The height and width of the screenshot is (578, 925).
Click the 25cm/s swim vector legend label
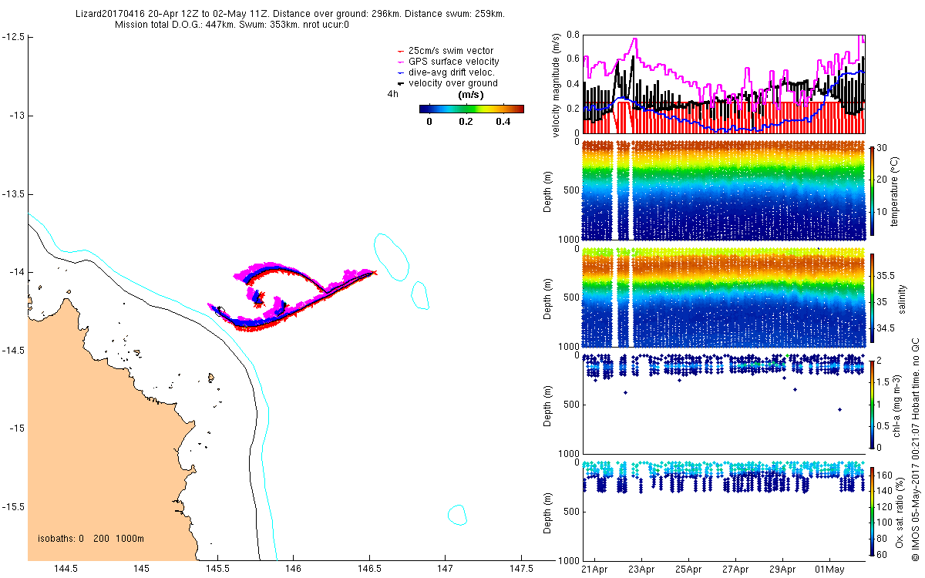point(451,51)
